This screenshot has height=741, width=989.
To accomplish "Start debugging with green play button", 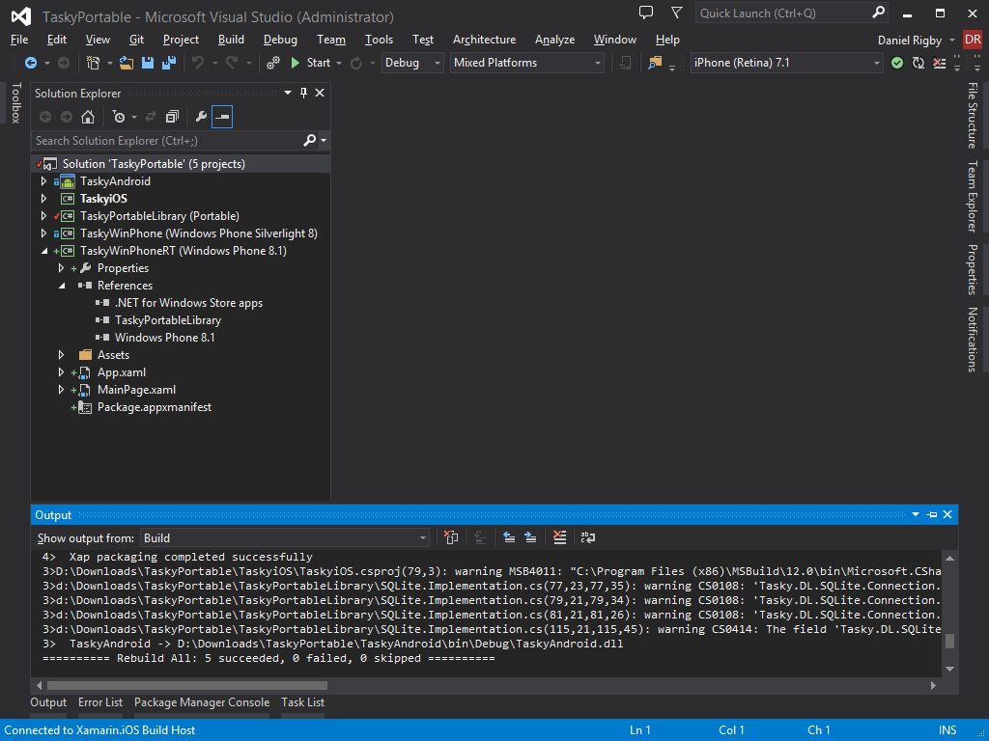I will (296, 63).
